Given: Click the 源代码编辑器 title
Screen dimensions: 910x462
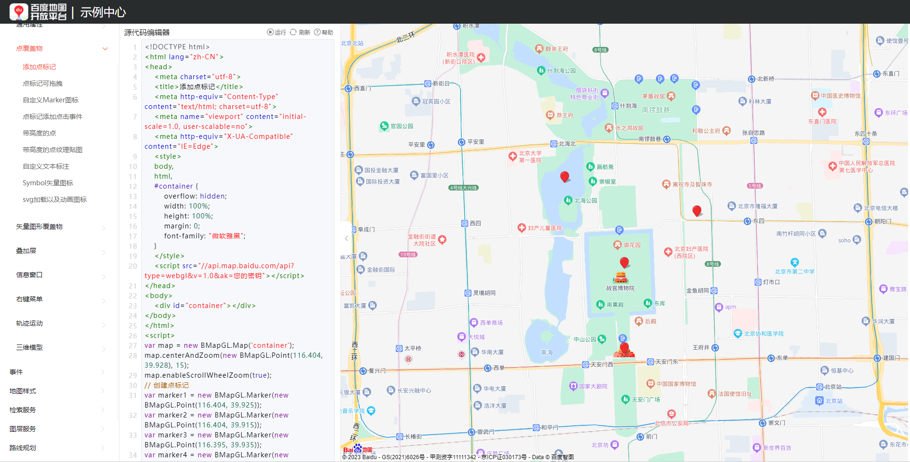Looking at the screenshot, I should coord(146,32).
